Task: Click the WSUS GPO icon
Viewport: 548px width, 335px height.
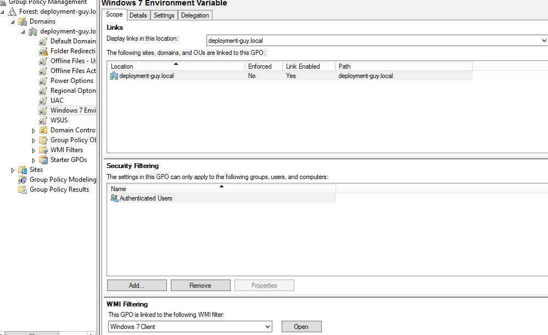Action: pyautogui.click(x=43, y=120)
